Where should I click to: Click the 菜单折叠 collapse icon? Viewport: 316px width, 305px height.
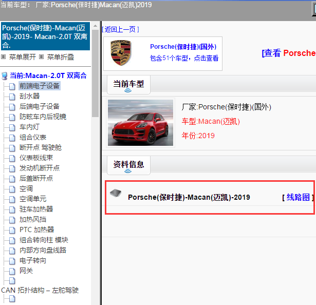coord(41,57)
